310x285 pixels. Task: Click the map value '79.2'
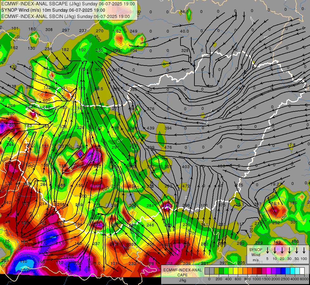coord(275,184)
